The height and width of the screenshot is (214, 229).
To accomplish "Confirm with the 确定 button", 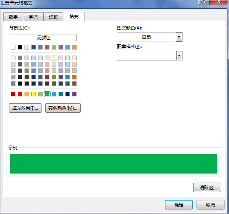I will click(179, 205).
